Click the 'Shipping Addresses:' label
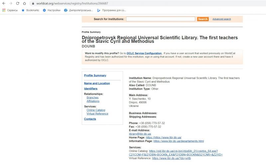The image size is (266, 165). (143, 117)
